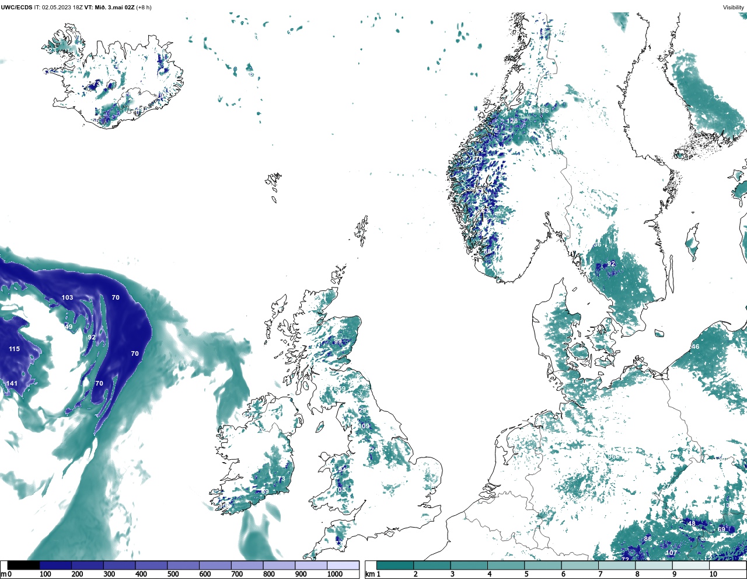Select the 6–7 km legend swatch

click(580, 566)
